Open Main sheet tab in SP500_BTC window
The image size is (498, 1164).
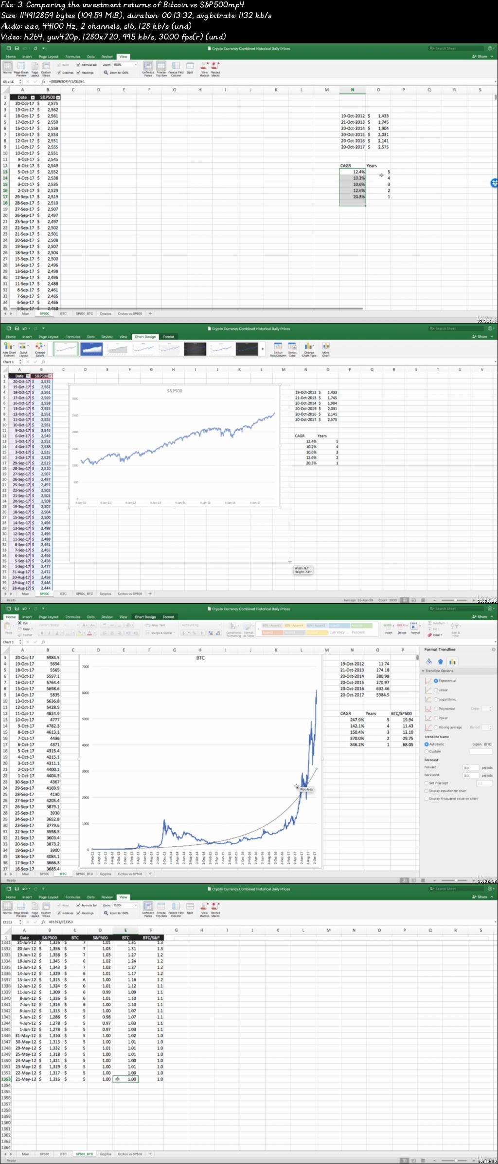[25, 1154]
